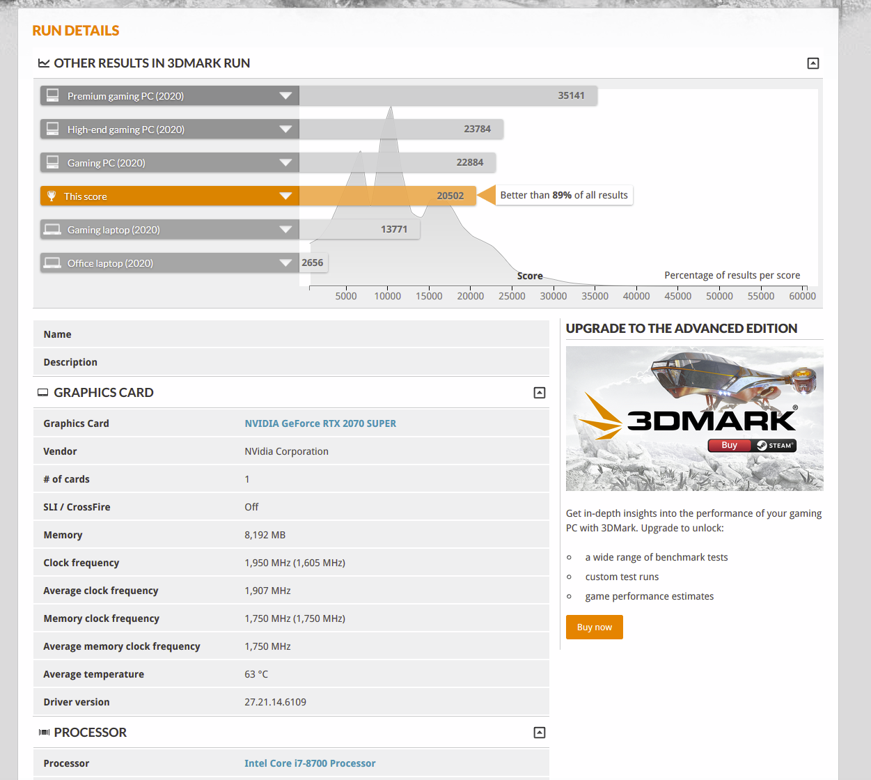Screen dimensions: 871x780
Task: Open the 3DMark advanced edition banner image
Action: point(695,419)
